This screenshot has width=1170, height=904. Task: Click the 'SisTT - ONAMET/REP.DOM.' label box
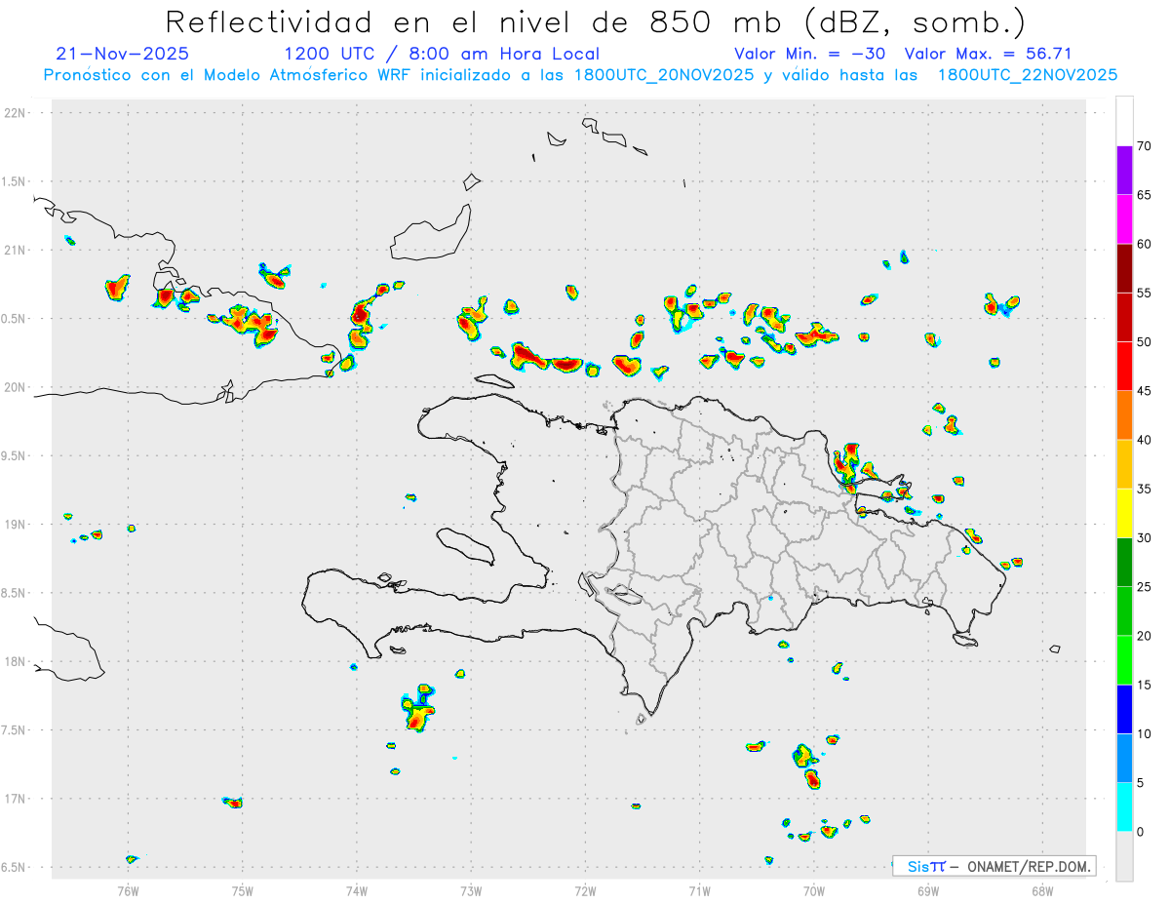[994, 866]
